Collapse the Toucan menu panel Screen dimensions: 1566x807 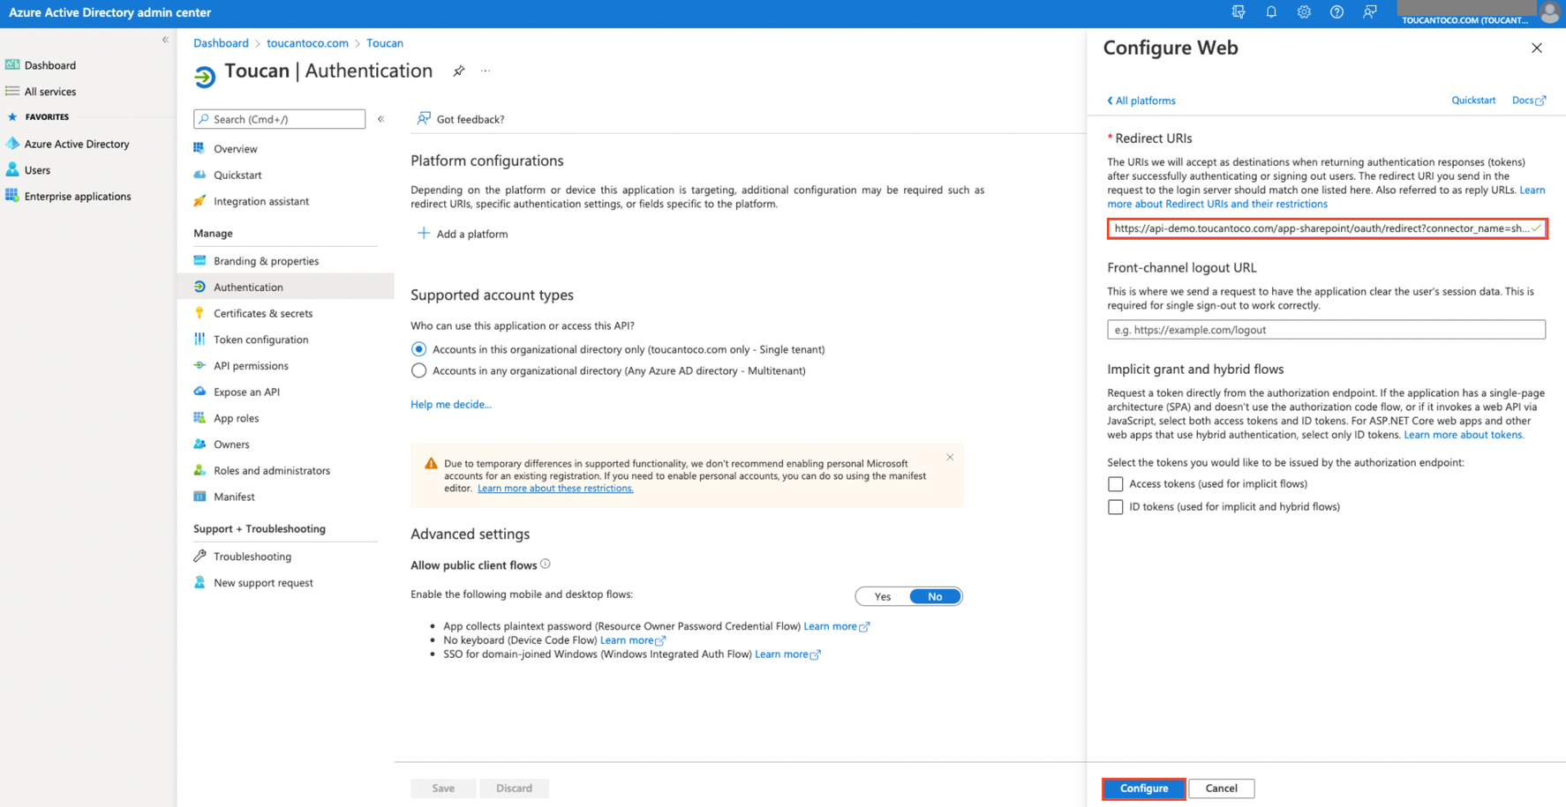coord(380,119)
